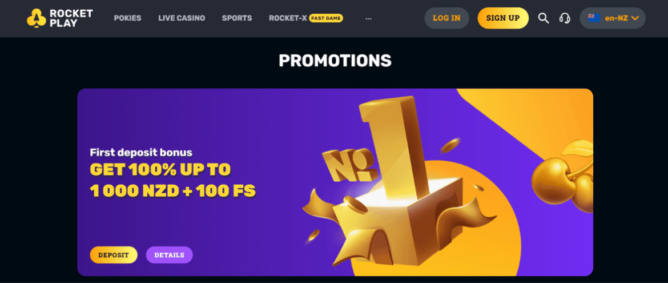Screen dimensions: 668x283
Task: Click DEPOSIT on the bonus banner
Action: click(x=113, y=255)
